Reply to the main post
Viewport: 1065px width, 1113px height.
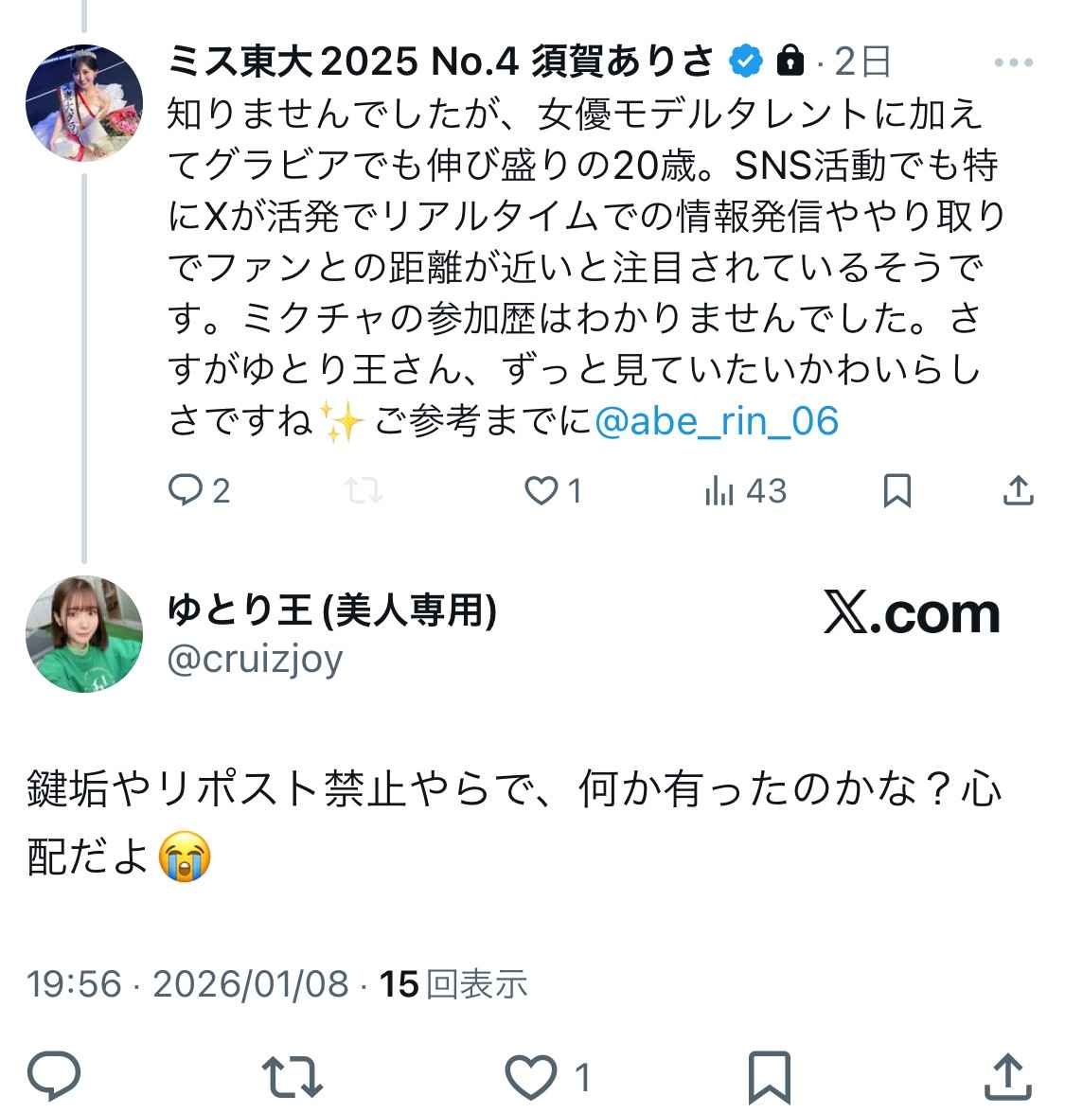[x=54, y=1077]
